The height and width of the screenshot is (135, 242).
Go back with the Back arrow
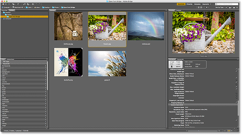tap(3, 4)
